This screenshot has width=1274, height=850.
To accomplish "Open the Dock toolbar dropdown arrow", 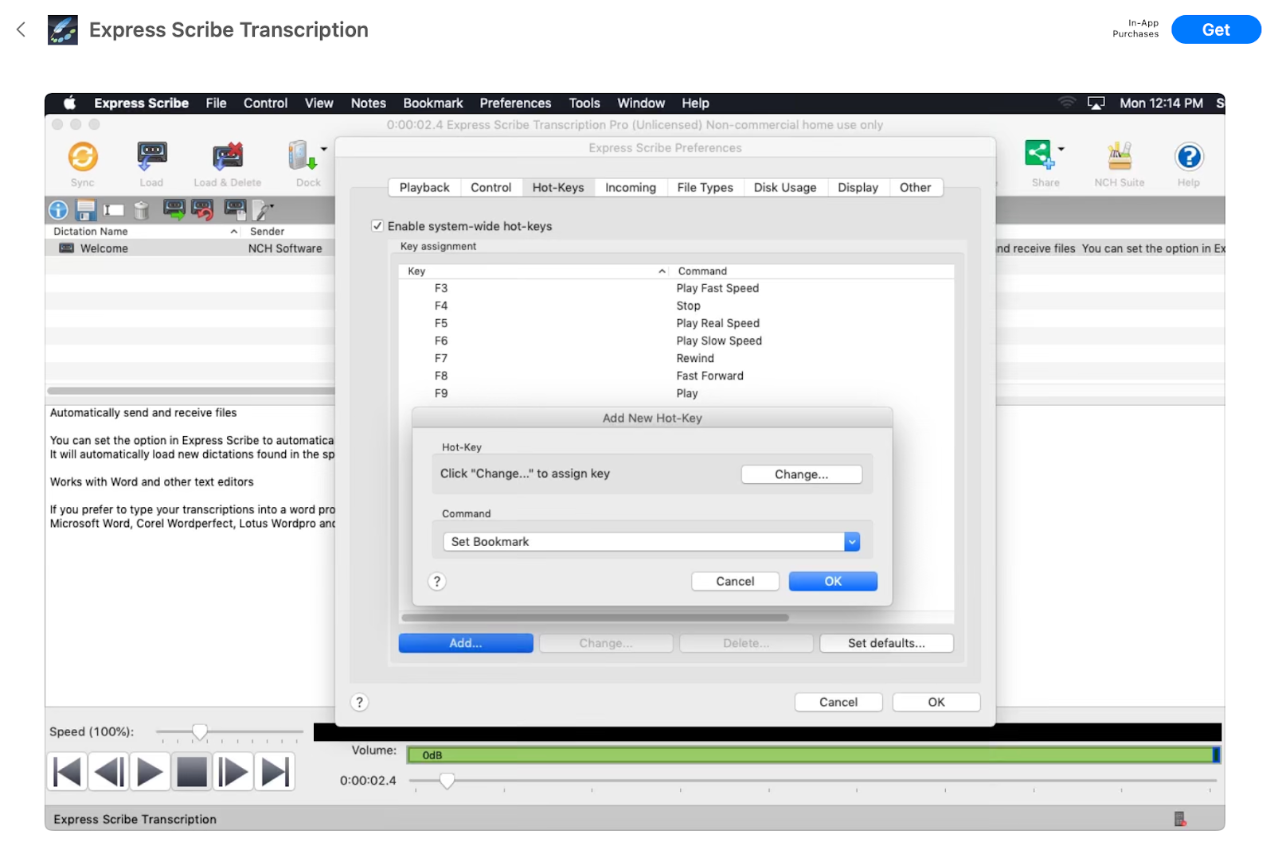I will [324, 149].
